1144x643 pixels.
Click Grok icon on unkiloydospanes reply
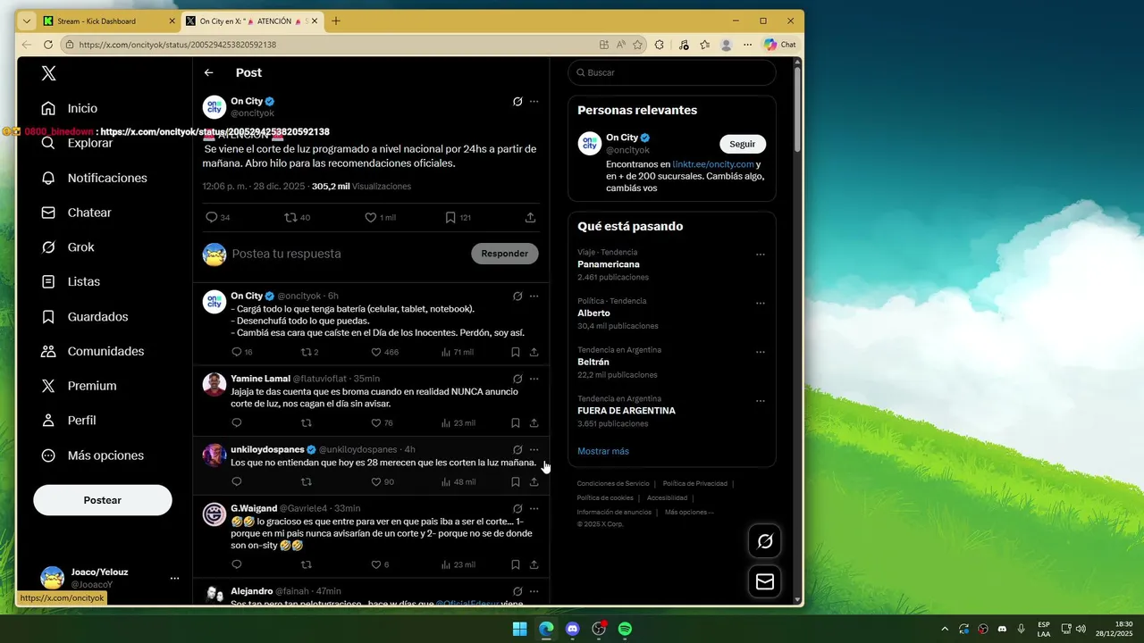point(517,449)
